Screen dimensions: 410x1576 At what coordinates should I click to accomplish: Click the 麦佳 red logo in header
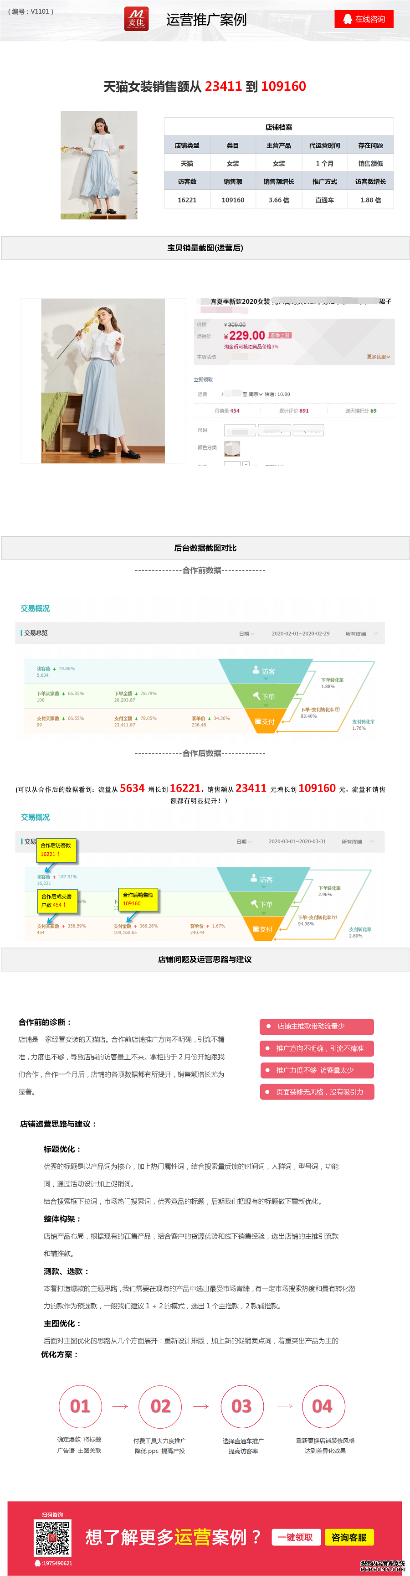(136, 18)
